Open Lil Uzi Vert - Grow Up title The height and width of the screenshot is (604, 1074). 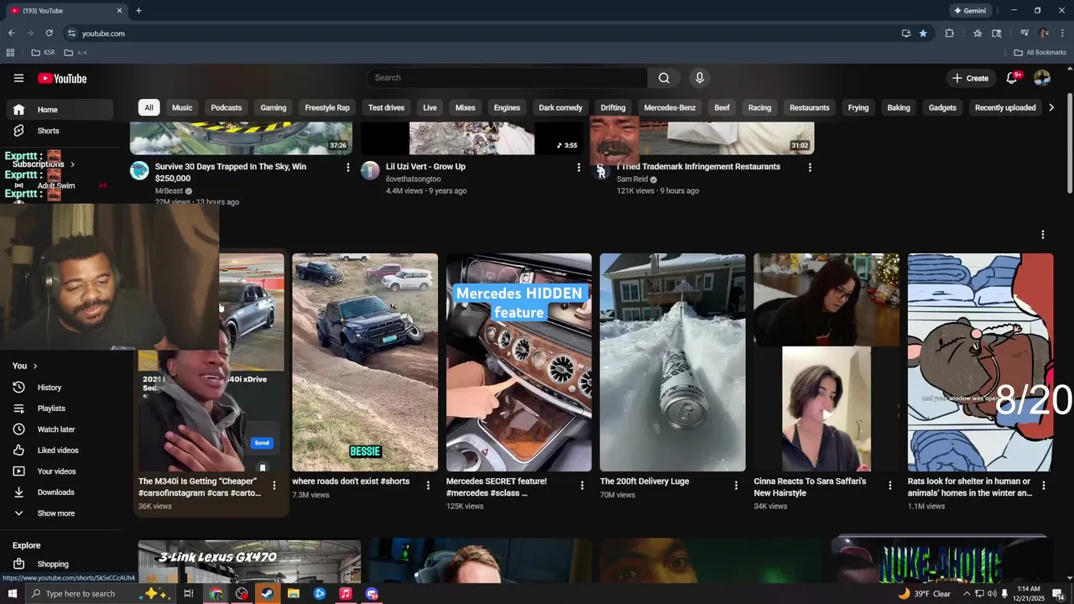[425, 167]
